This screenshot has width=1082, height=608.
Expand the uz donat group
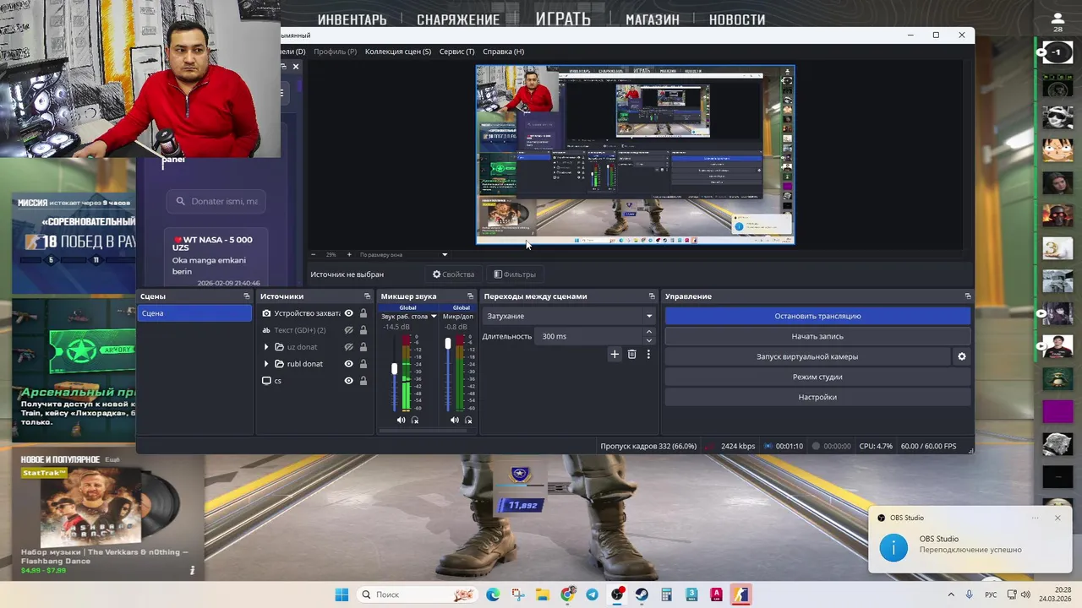[266, 347]
